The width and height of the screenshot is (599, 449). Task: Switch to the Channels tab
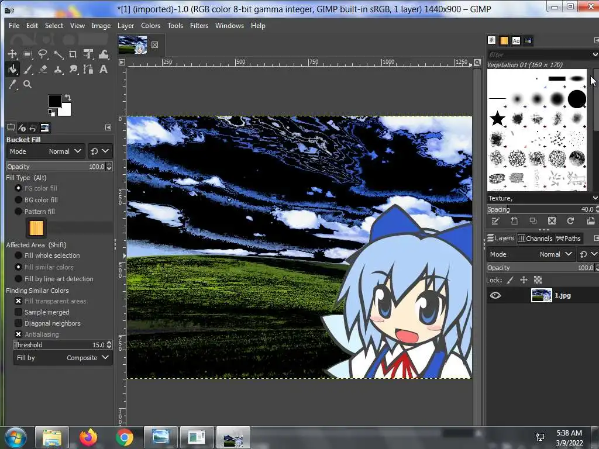(x=535, y=239)
